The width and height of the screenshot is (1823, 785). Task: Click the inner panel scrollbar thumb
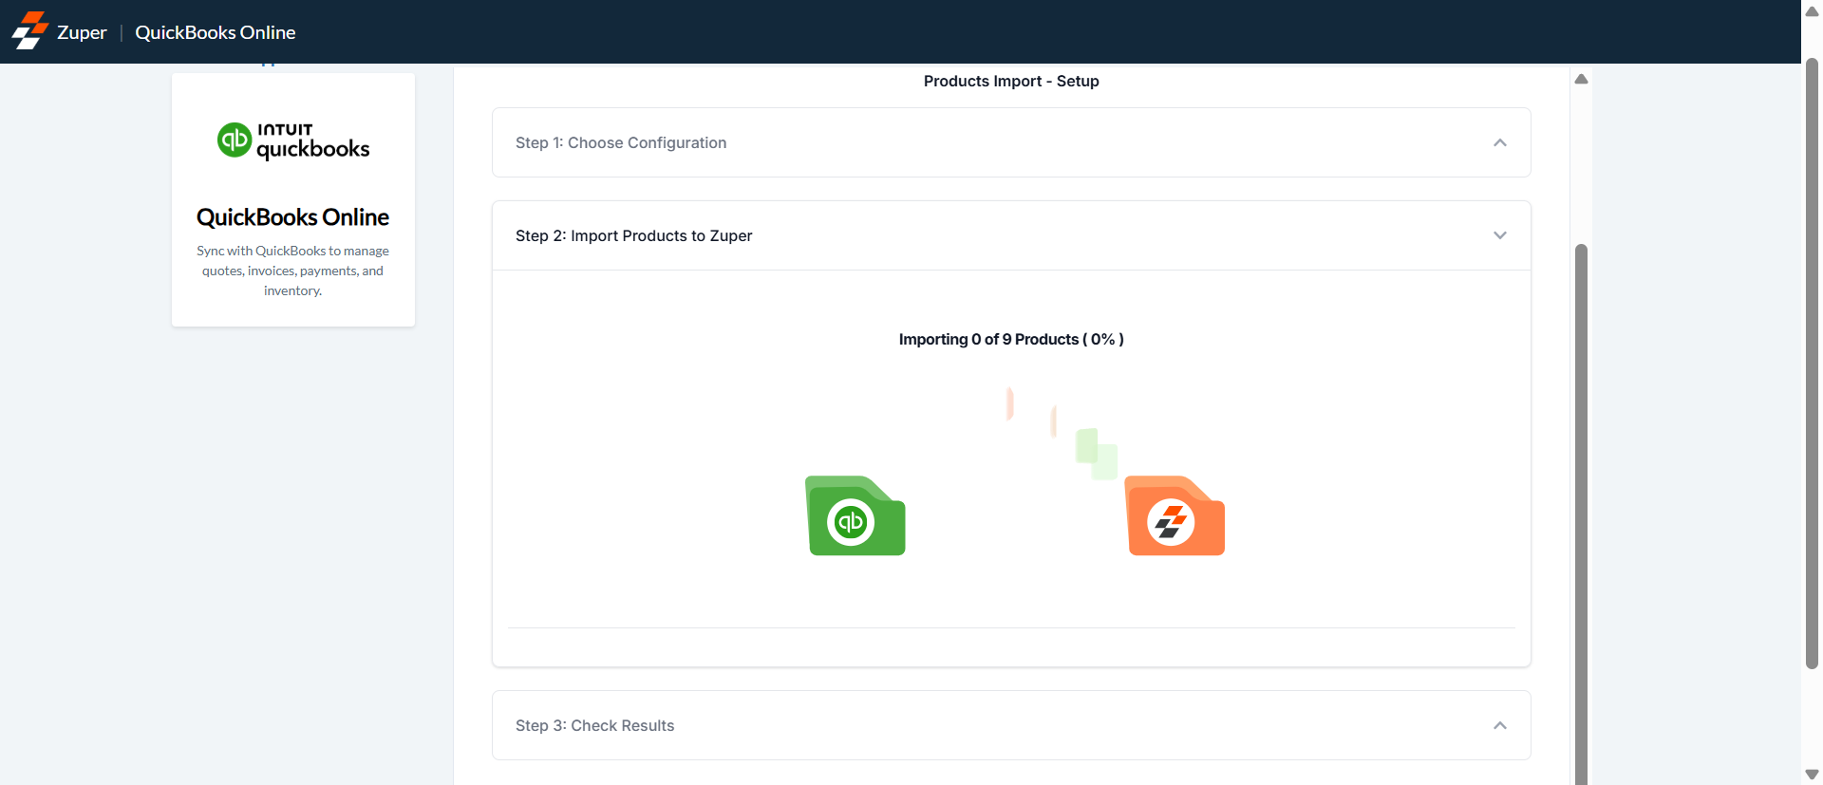[1581, 513]
